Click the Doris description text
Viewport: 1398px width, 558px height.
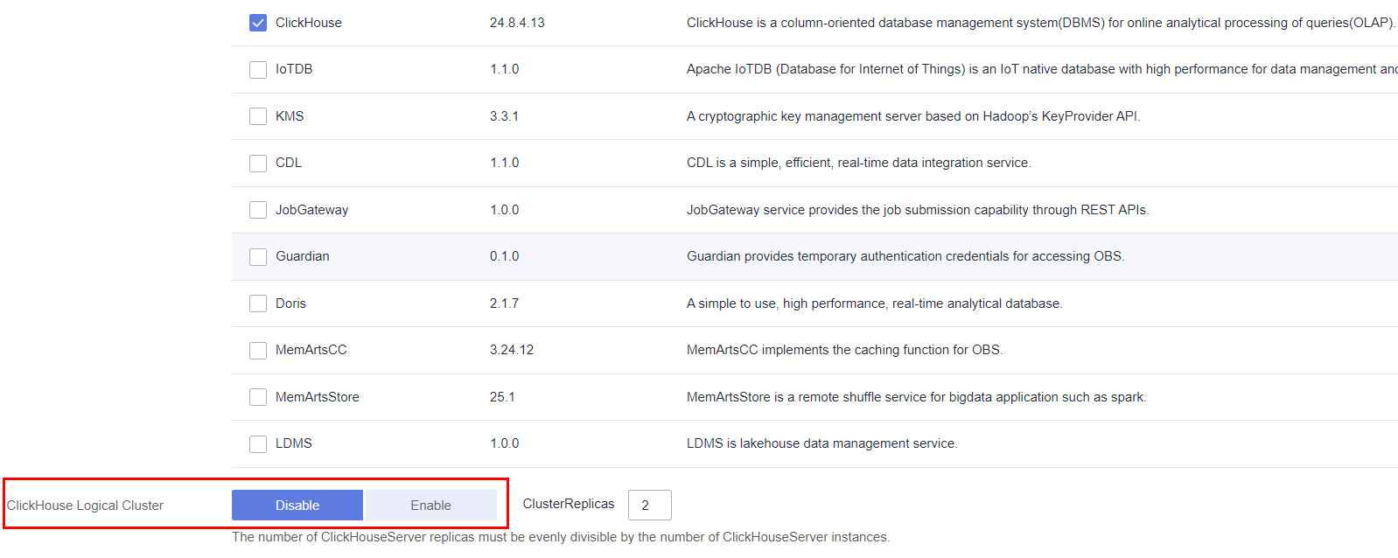click(x=874, y=303)
